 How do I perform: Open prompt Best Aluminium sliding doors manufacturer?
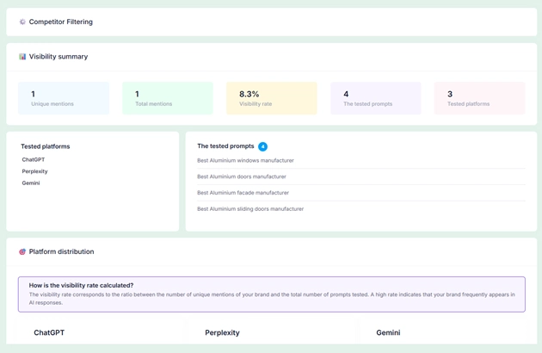click(x=250, y=209)
